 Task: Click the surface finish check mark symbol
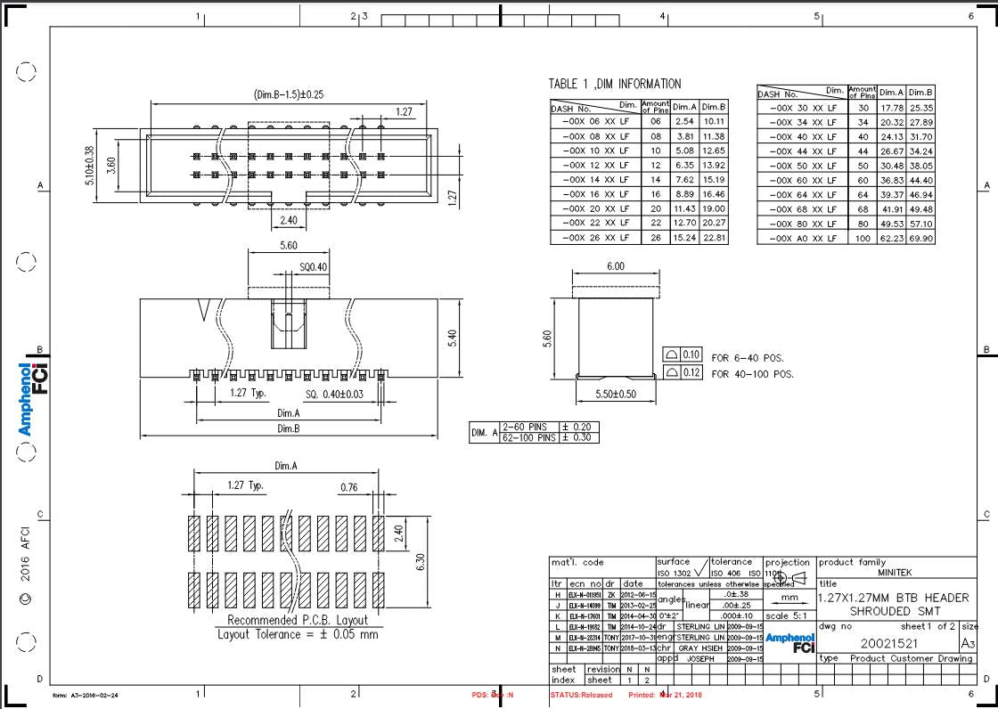pyautogui.click(x=700, y=566)
